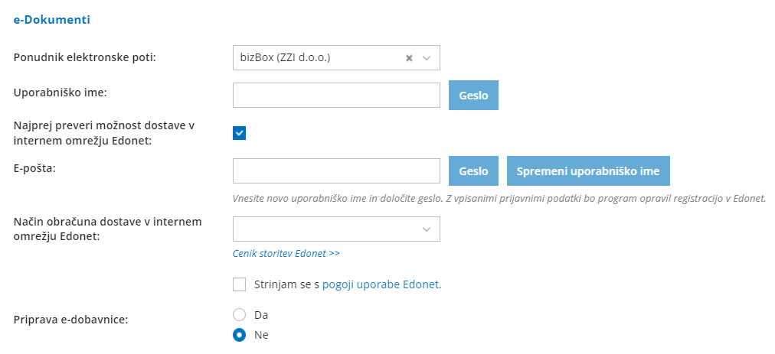Click the Spremeni uporabniško ime button
The height and width of the screenshot is (354, 775).
click(x=588, y=171)
